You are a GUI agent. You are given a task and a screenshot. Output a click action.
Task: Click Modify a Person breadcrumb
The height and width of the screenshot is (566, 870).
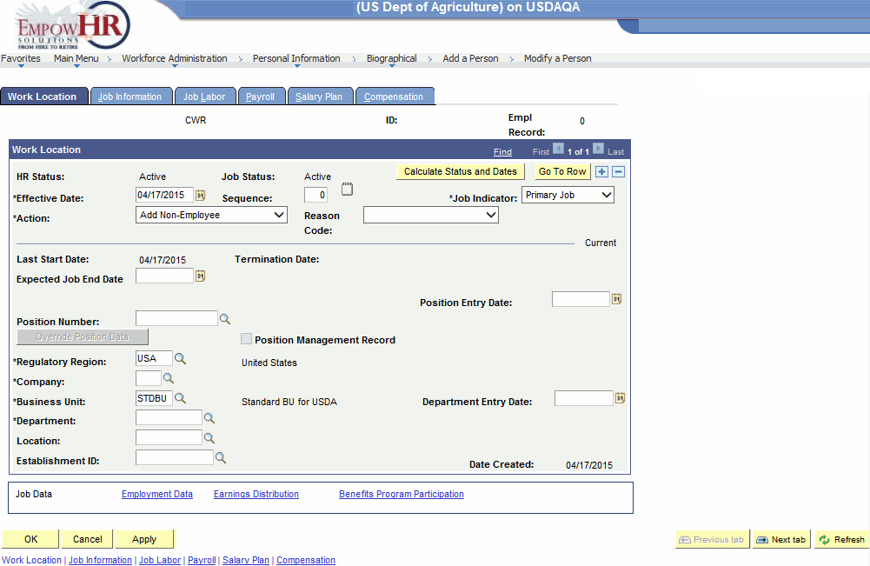pos(558,59)
